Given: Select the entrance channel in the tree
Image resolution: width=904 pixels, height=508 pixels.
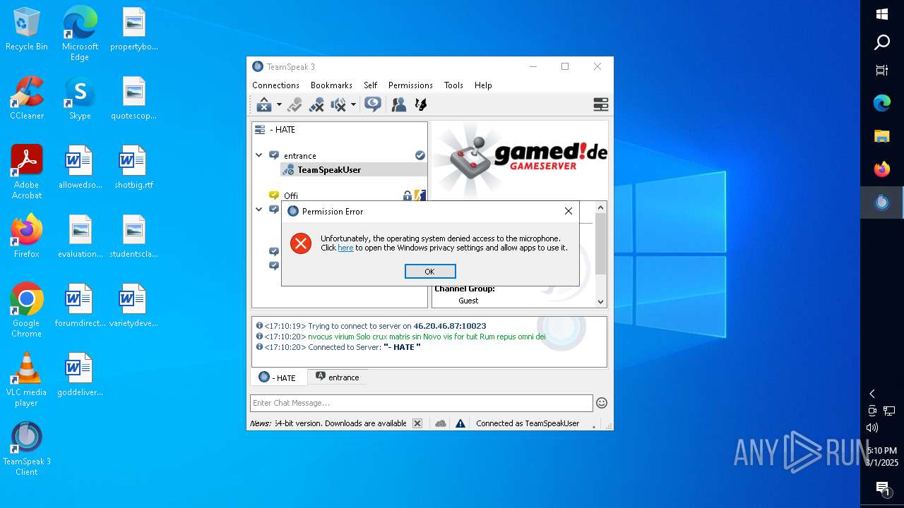Looking at the screenshot, I should (300, 156).
